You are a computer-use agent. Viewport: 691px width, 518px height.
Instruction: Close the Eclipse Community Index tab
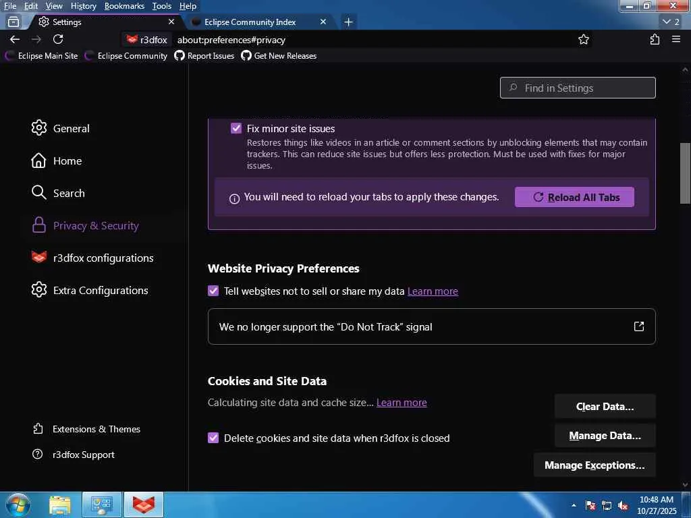[x=323, y=22]
